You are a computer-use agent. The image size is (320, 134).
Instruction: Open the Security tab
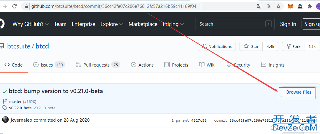coord(238,65)
